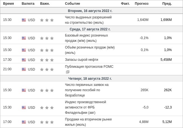This screenshot has width=183, height=128.
Task: Click the US flag in existing home sales row
Action: (24, 122)
